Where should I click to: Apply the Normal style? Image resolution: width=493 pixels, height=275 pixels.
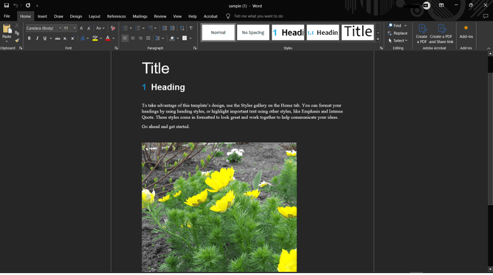218,32
